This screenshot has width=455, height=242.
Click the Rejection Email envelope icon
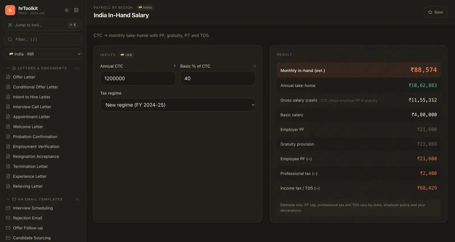[x=8, y=218]
